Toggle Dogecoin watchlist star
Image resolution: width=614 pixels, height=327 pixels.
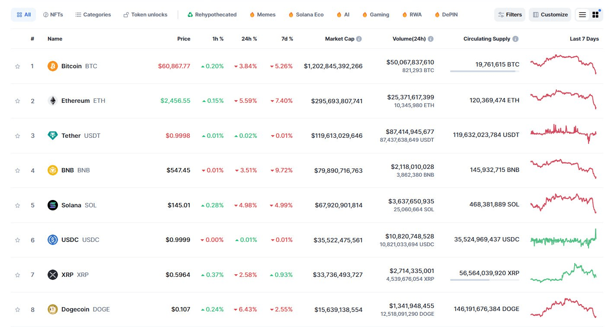pyautogui.click(x=18, y=310)
